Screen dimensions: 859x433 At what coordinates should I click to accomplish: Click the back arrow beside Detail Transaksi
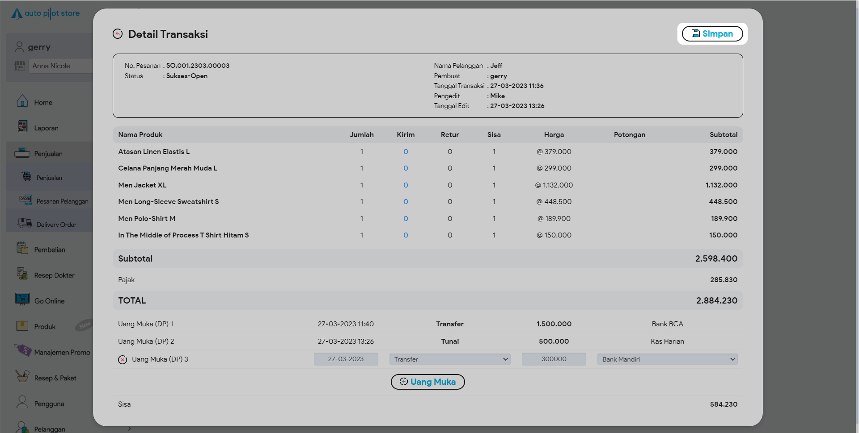[x=118, y=34]
